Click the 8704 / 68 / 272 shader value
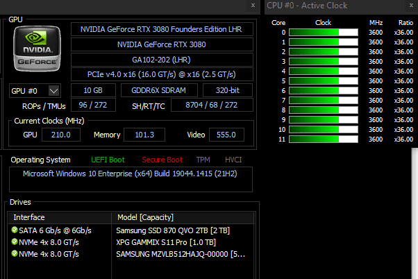 click(x=212, y=105)
